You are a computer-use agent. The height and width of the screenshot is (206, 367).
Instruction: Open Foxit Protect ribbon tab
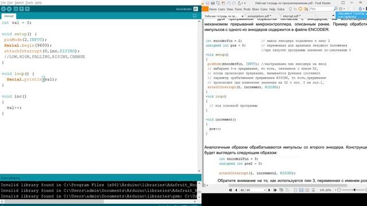tap(247, 9)
